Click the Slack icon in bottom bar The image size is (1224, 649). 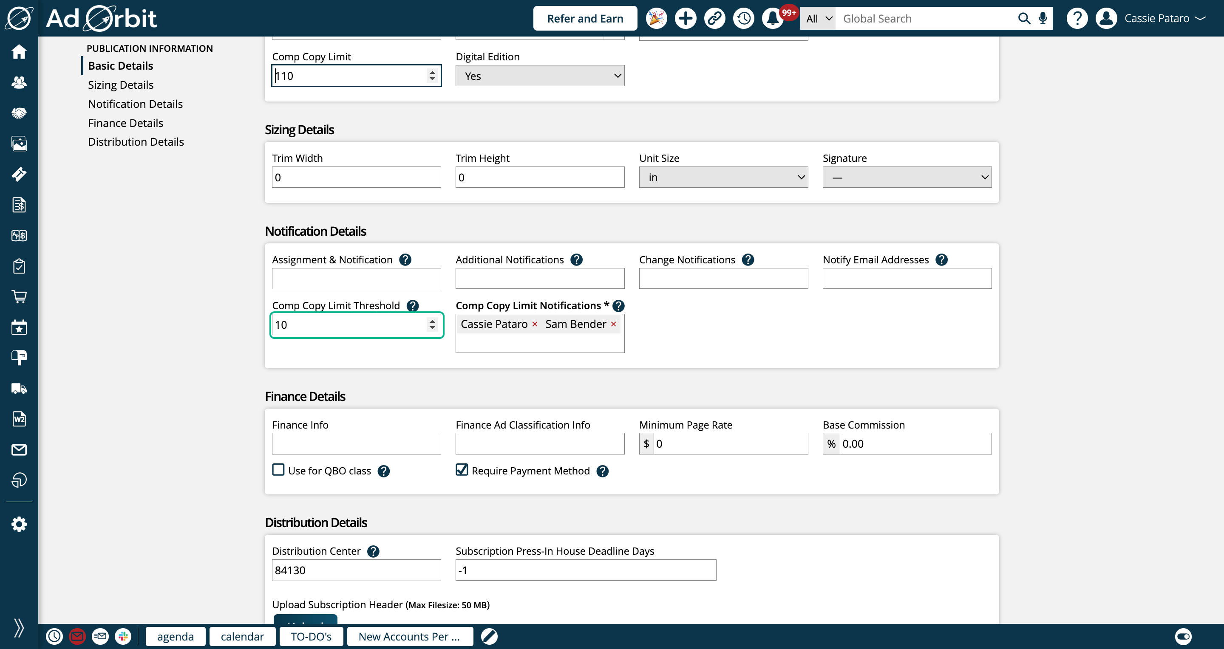point(123,636)
